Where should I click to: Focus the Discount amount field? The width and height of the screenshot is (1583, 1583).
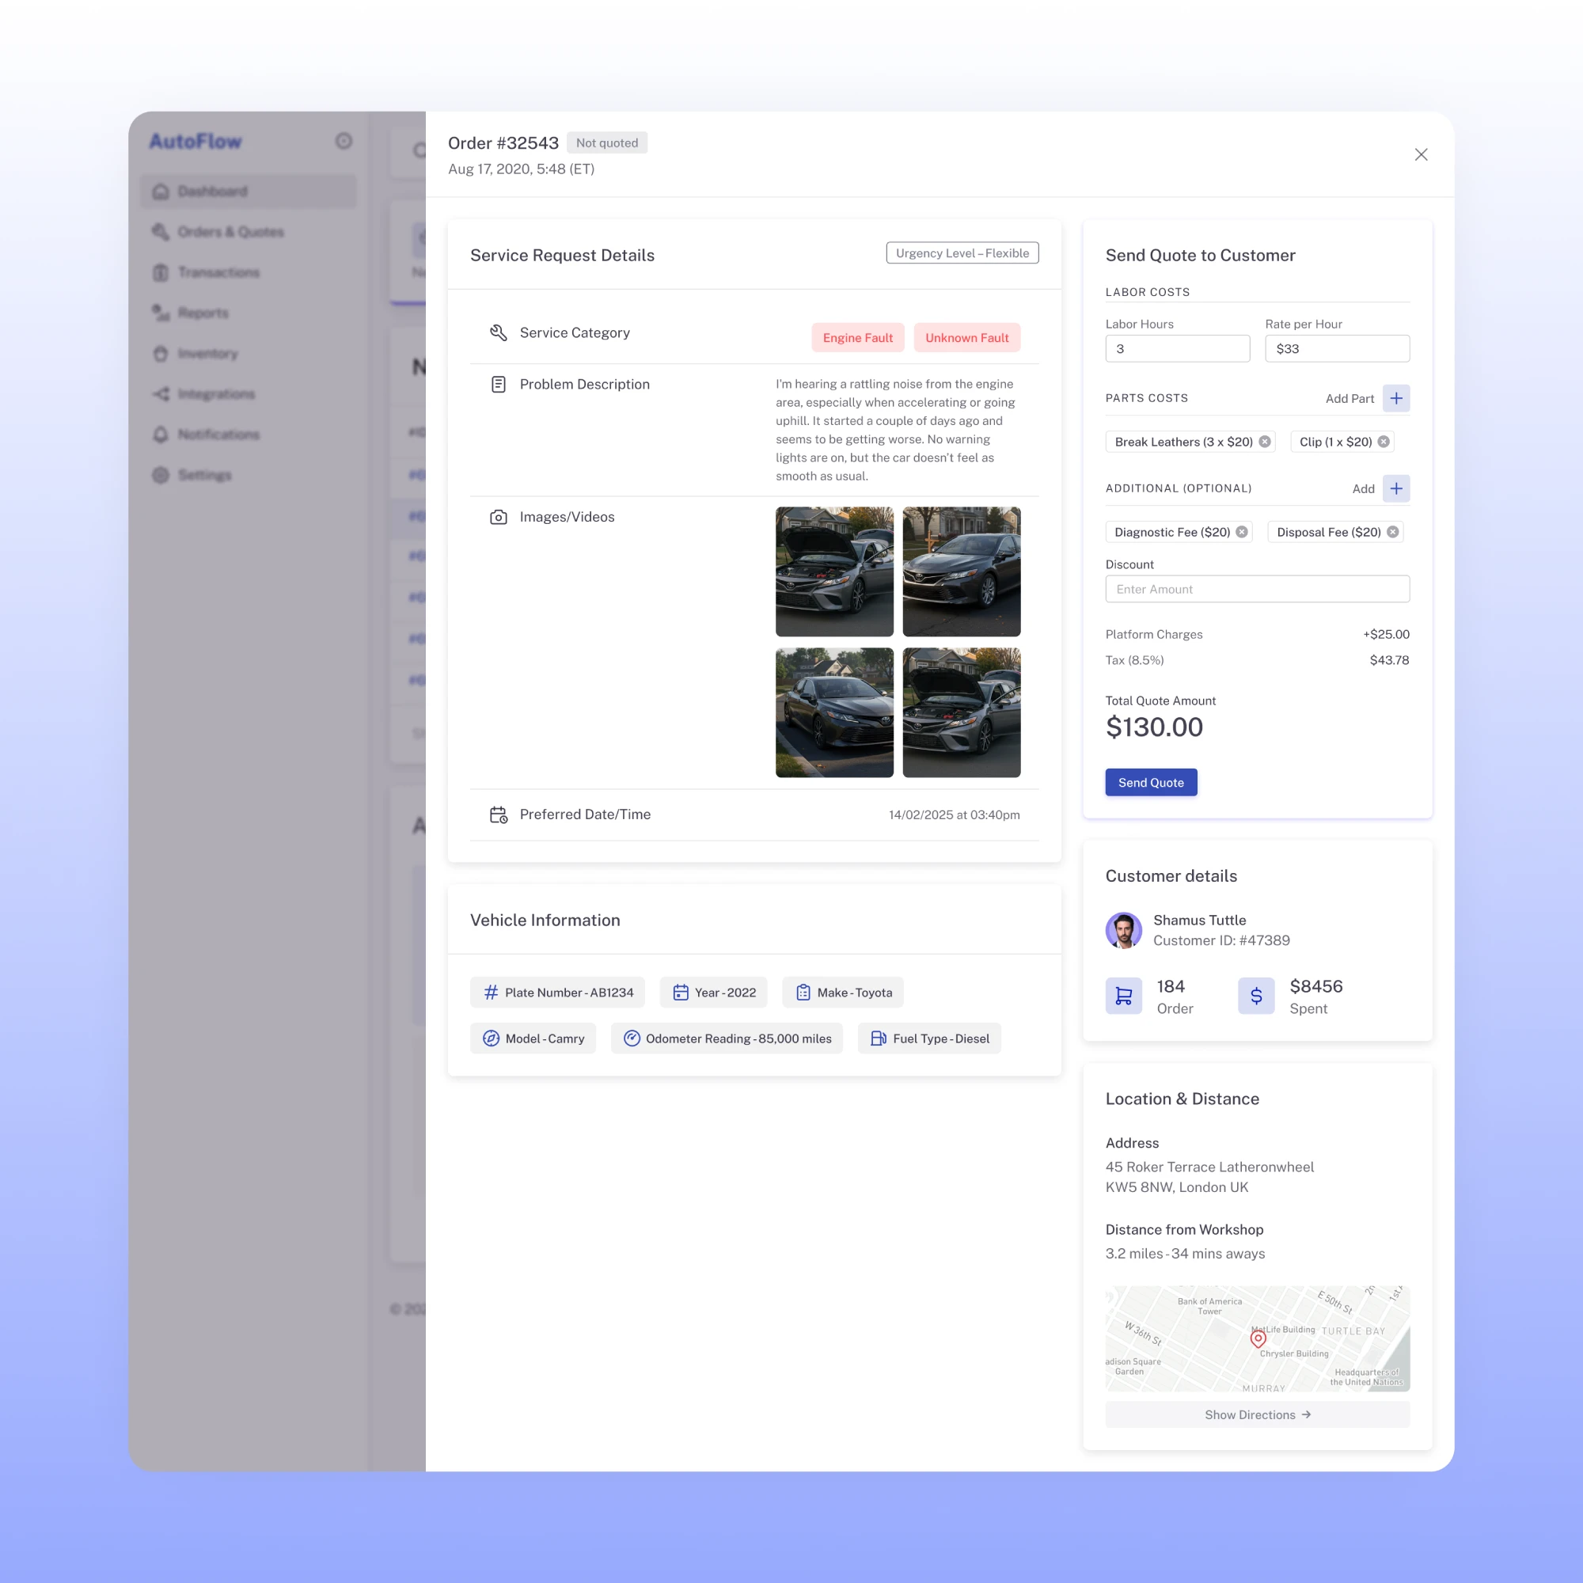(x=1257, y=589)
